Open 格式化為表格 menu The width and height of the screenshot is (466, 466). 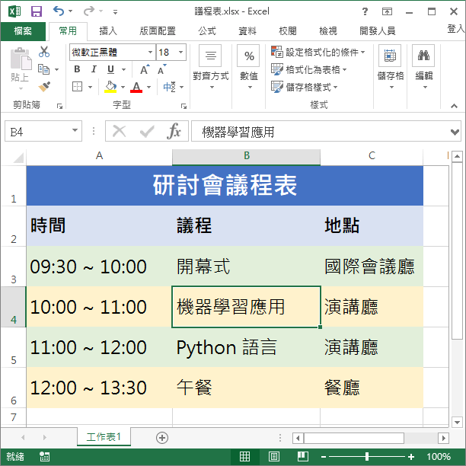(309, 69)
